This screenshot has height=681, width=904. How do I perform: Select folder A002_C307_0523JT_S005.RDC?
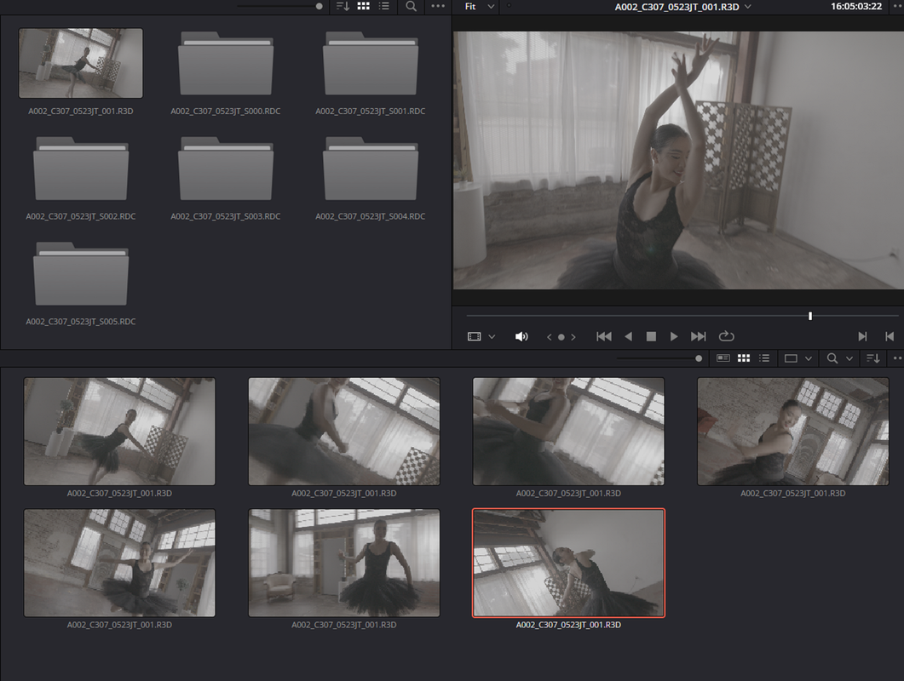[x=81, y=274]
